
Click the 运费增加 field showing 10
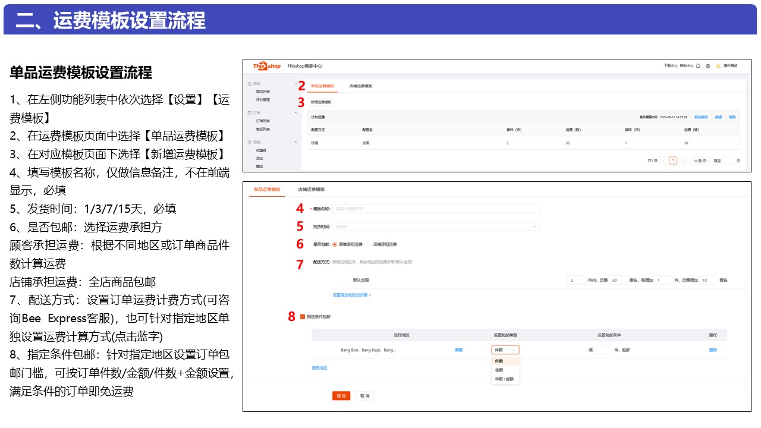709,280
